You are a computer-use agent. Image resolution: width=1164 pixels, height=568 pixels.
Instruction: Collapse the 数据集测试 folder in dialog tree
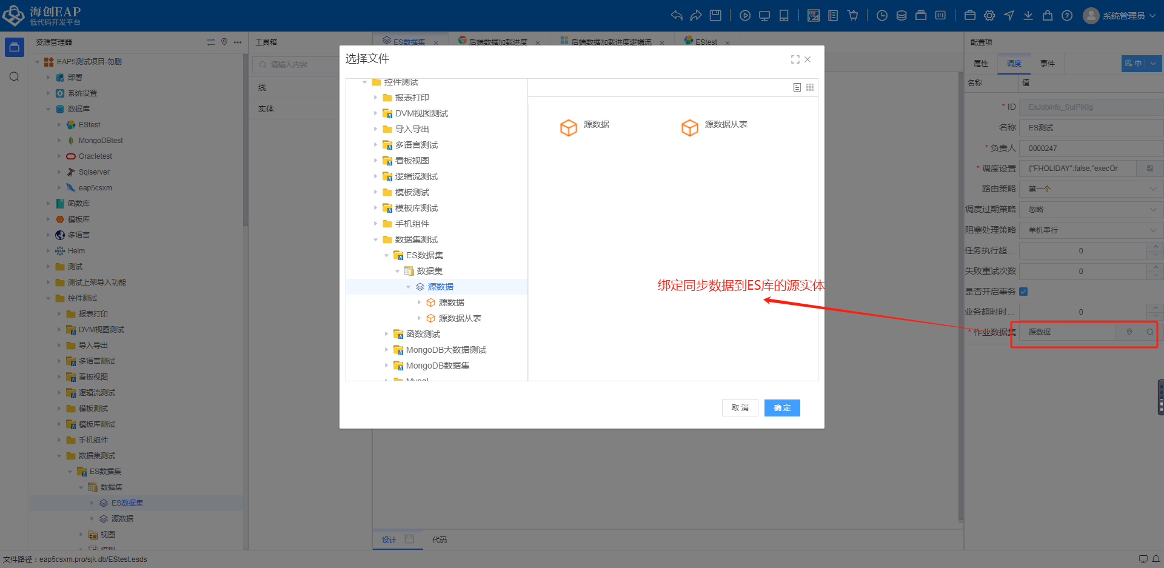pyautogui.click(x=376, y=239)
